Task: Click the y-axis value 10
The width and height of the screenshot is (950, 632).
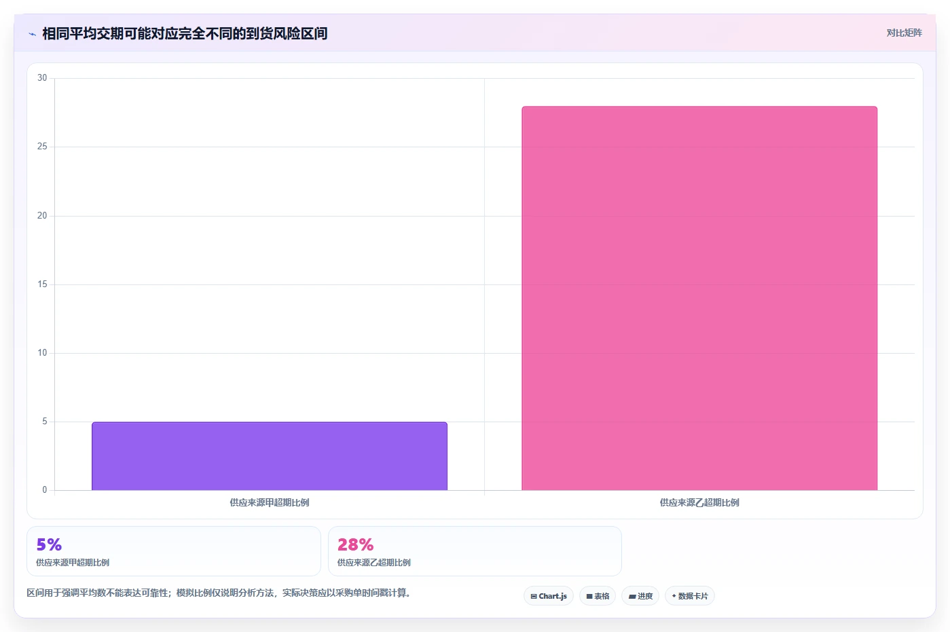Action: click(42, 353)
